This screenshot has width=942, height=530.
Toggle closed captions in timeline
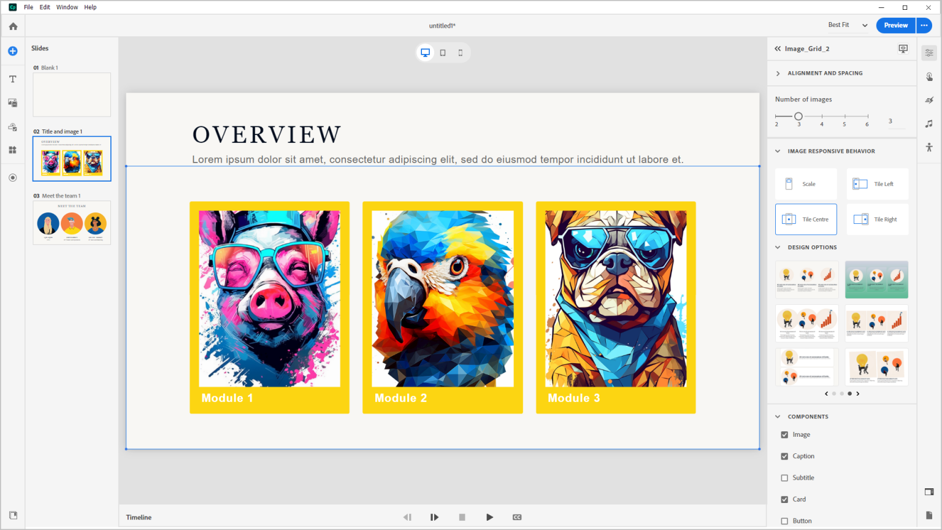[x=517, y=517]
